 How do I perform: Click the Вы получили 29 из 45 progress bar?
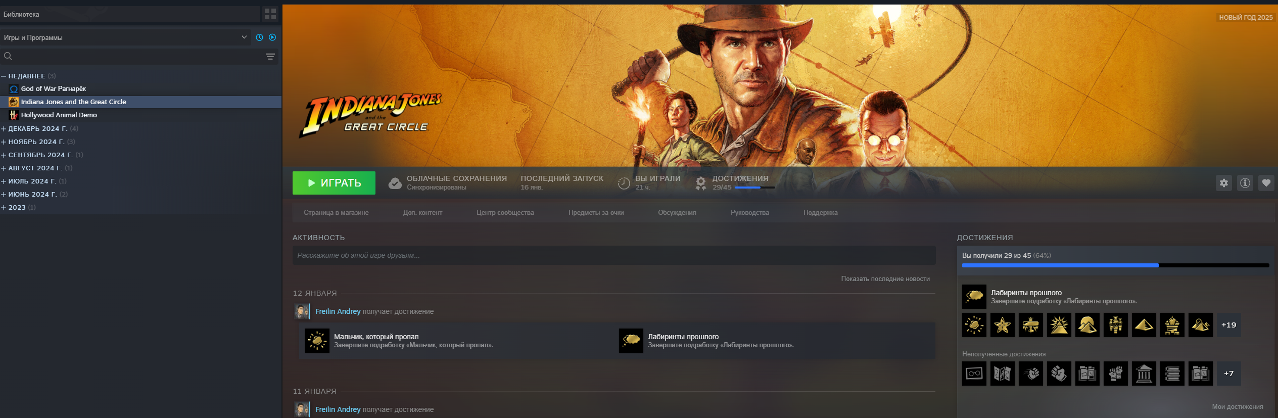pyautogui.click(x=1116, y=265)
